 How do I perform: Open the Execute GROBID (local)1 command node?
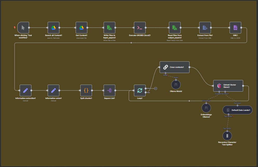tap(140, 28)
